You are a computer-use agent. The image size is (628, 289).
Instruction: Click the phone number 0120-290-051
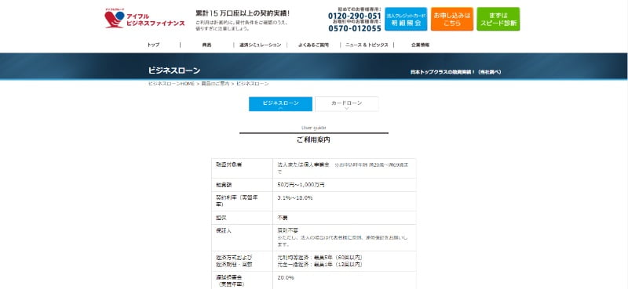(x=355, y=16)
